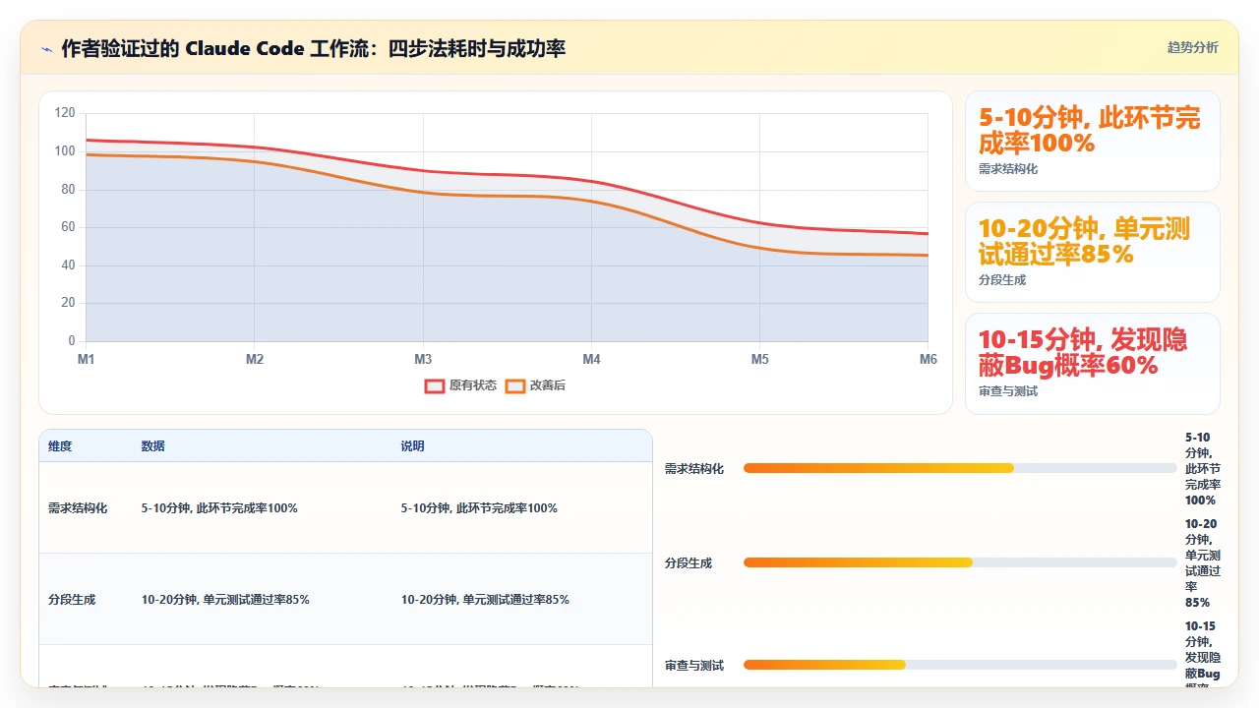Select the 分段生成 label left of its progress bar
Viewport: 1259px width, 708px height.
click(689, 563)
